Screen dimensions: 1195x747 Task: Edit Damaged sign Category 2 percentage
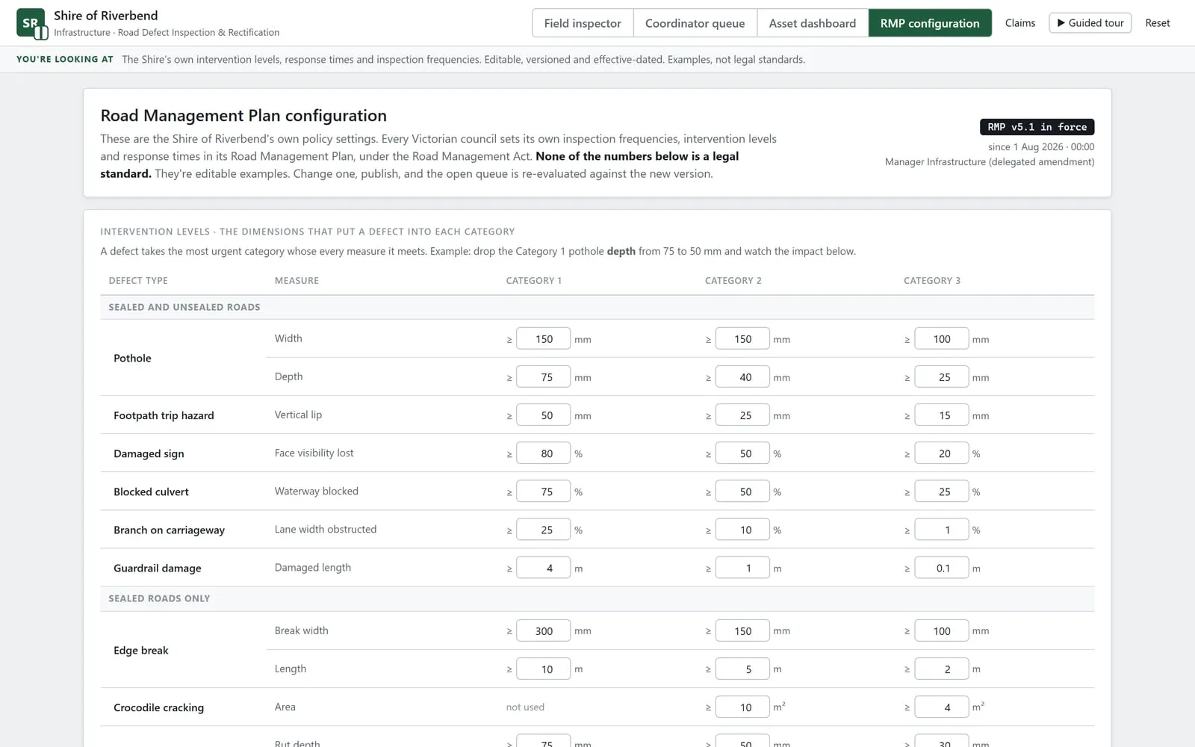tap(742, 453)
